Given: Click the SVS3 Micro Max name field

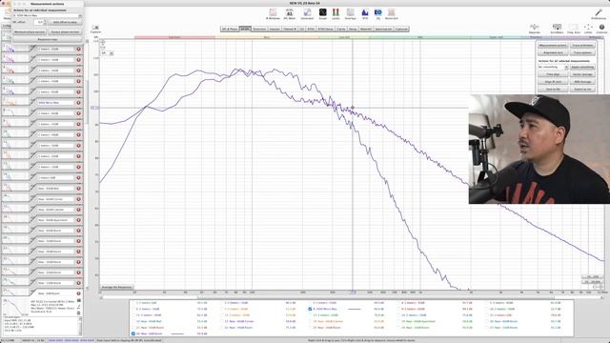Looking at the screenshot, I should point(55,103).
